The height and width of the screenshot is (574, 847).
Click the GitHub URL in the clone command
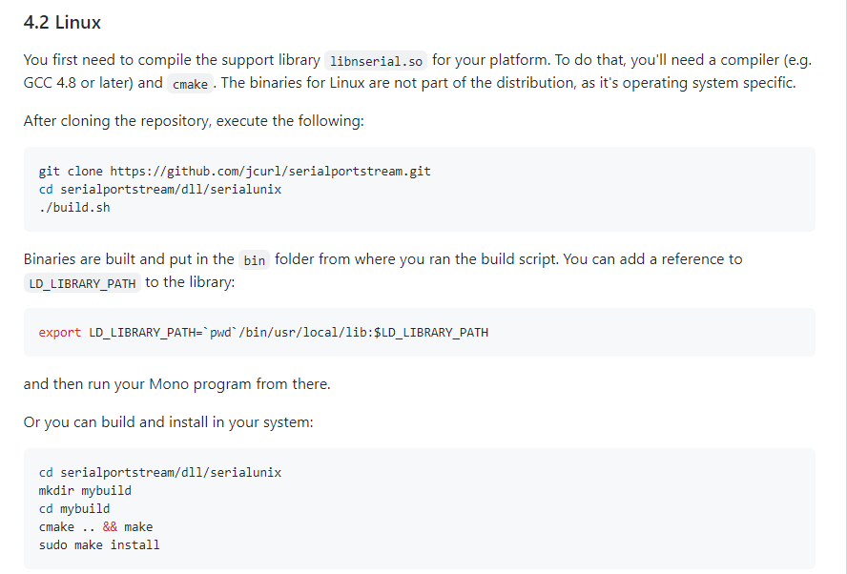(x=271, y=172)
